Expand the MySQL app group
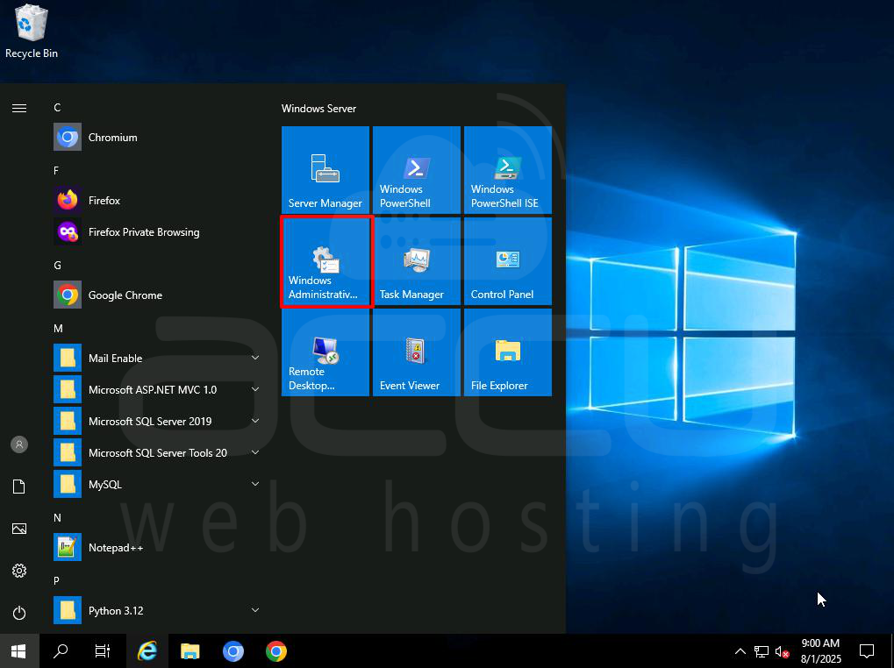 [x=254, y=484]
